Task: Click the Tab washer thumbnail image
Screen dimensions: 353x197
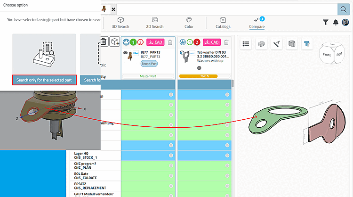Action: click(x=187, y=57)
